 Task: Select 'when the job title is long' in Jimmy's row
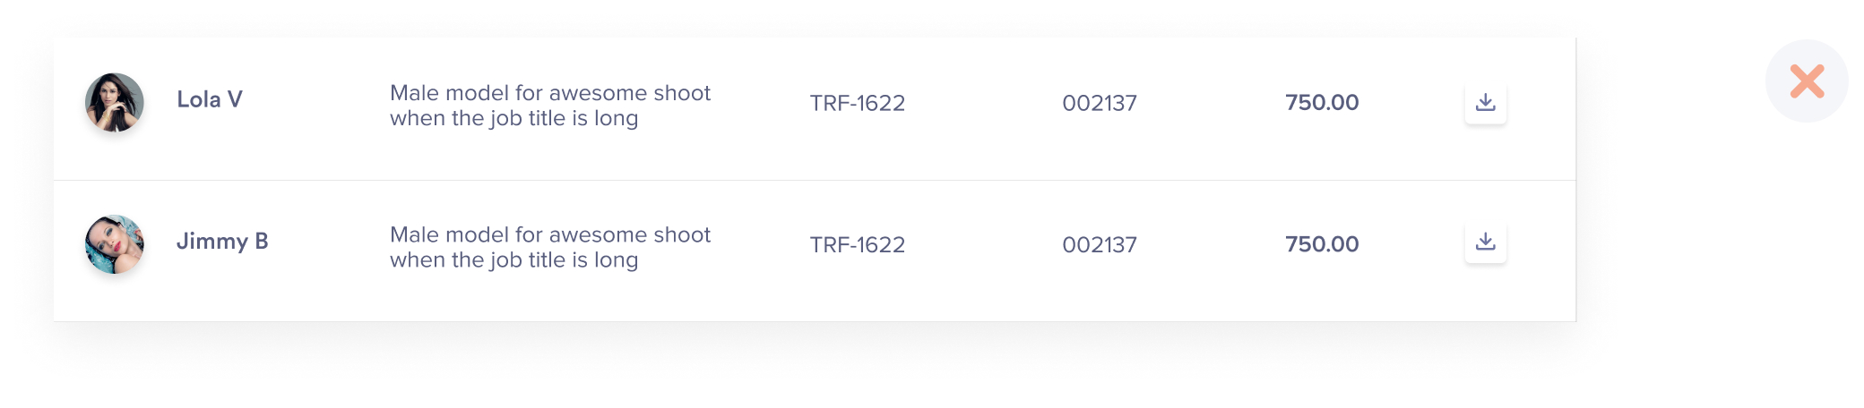pyautogui.click(x=514, y=260)
